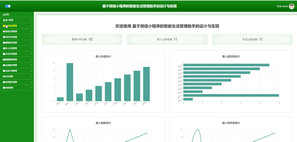Expand 运动计划管理 using its chevron

[x=31, y=71]
